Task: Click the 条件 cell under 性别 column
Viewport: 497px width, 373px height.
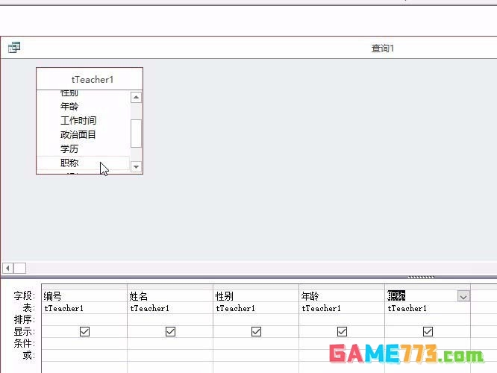Action: coord(256,343)
